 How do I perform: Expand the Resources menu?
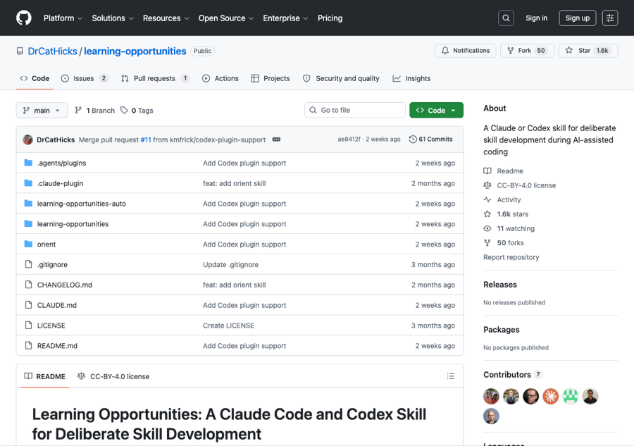pos(166,18)
